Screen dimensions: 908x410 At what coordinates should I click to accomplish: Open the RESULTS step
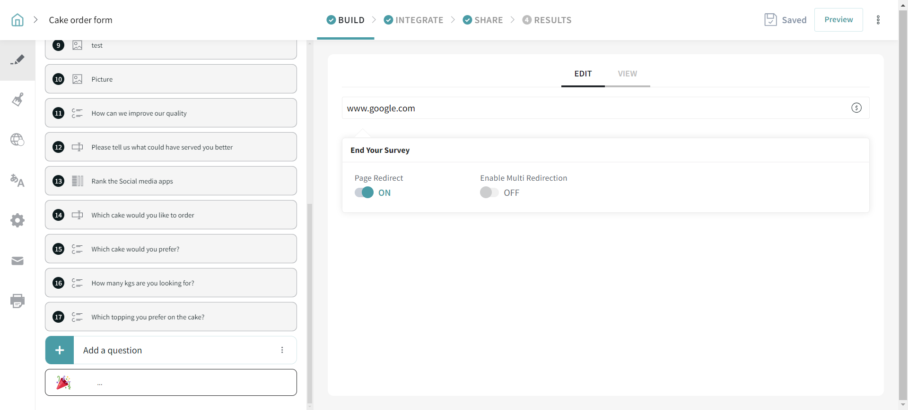coord(547,20)
